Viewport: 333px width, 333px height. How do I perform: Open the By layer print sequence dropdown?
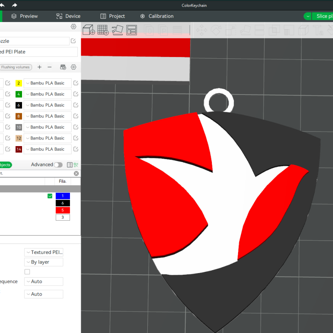click(x=44, y=262)
